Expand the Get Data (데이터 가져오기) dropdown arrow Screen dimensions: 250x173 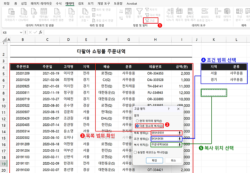point(16,20)
